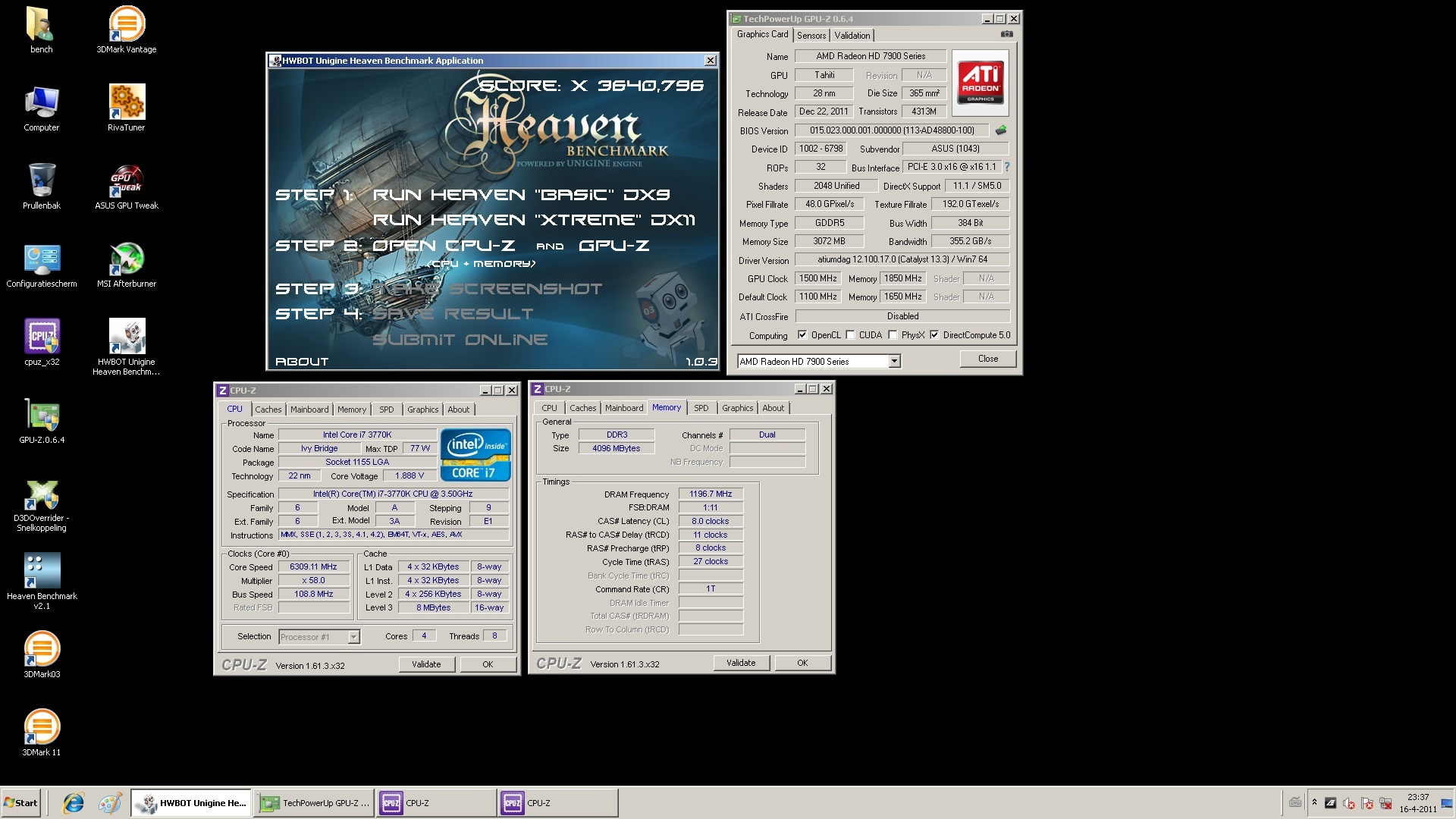Click the ABOUT link in Heaven Benchmark
Screen dimensions: 1456x819
click(x=302, y=362)
